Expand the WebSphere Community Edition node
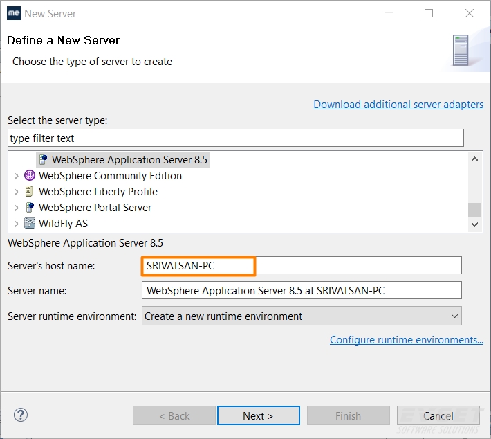 coord(17,176)
